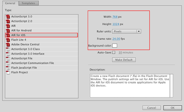This screenshot has height=112, width=184.
Task: Choose ActionScript 3.0 Class entry
Action: [x=42, y=49]
